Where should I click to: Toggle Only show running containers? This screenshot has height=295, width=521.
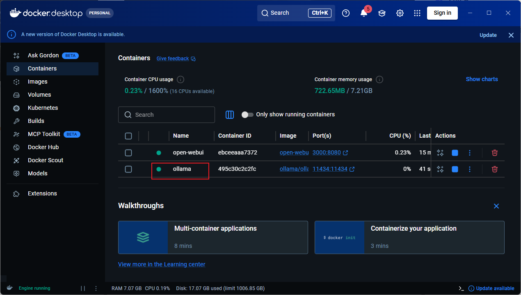point(247,115)
